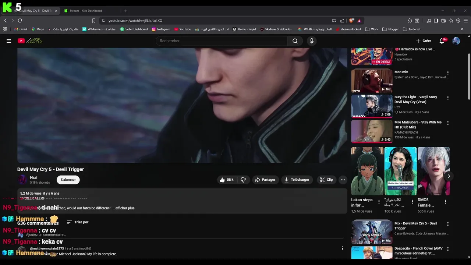The image size is (471, 265).
Task: Open the Brave VPN shield icon
Action: 458,21
